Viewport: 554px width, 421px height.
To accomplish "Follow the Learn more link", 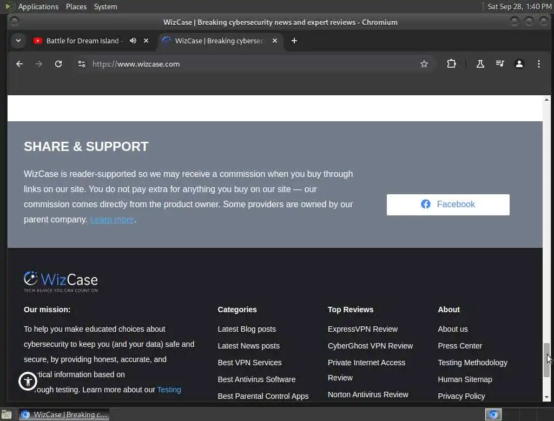I will (112, 220).
